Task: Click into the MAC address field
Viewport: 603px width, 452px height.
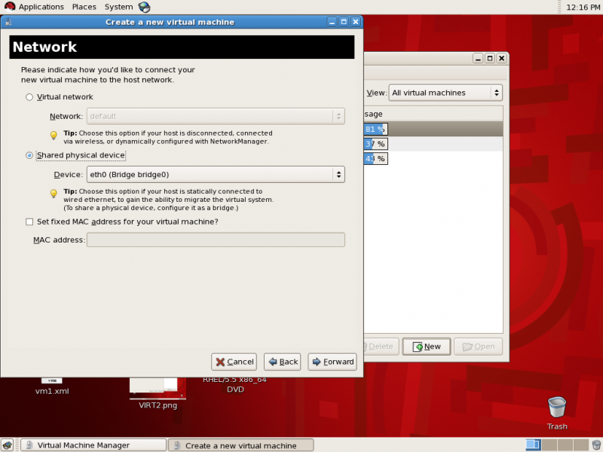Action: [x=216, y=240]
